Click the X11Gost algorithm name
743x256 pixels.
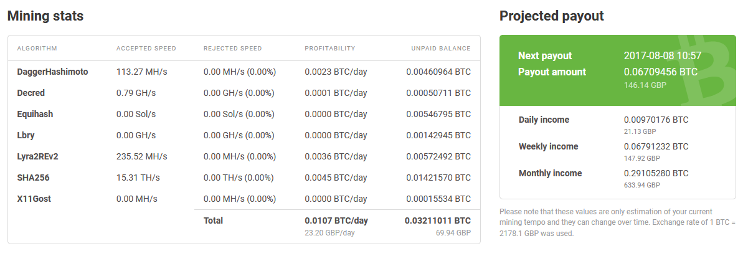tap(34, 199)
